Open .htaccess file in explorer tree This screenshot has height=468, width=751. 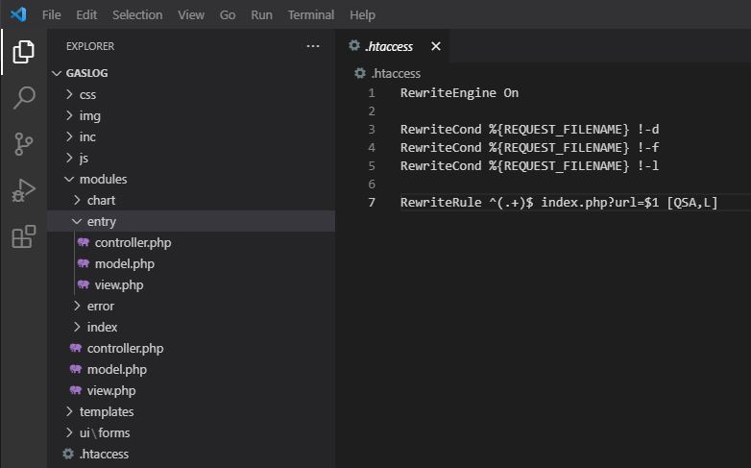pos(104,454)
